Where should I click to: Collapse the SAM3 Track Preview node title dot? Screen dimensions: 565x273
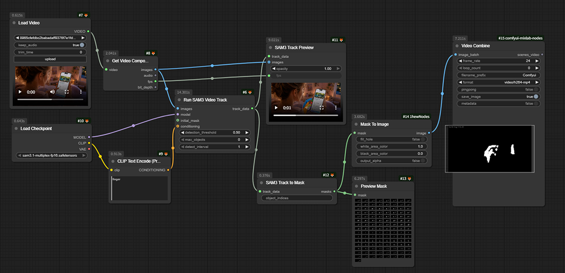coord(270,48)
